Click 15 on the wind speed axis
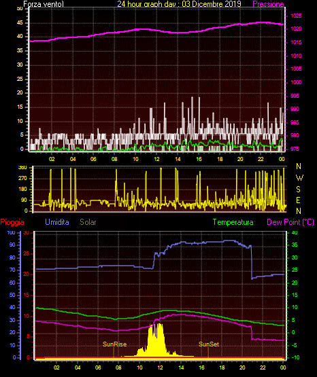The height and width of the screenshot is (377, 317). (20, 107)
